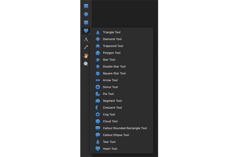
Task: Choose Triangle Tool from the flyout
Action: tap(111, 32)
